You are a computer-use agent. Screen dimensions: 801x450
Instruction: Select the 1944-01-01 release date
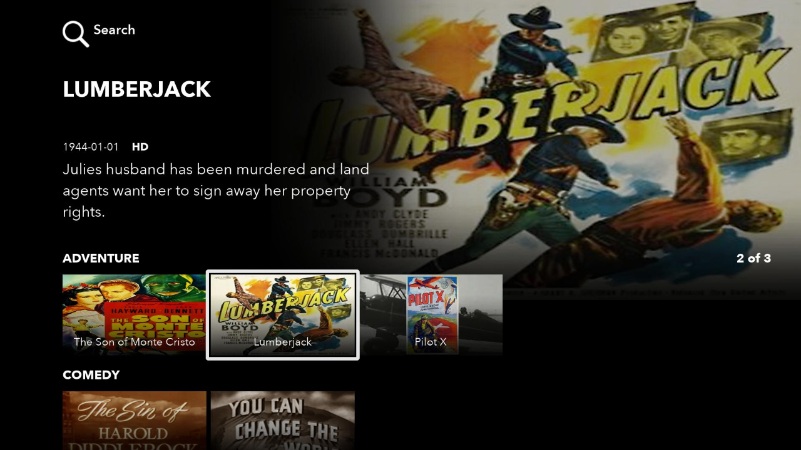tap(91, 147)
